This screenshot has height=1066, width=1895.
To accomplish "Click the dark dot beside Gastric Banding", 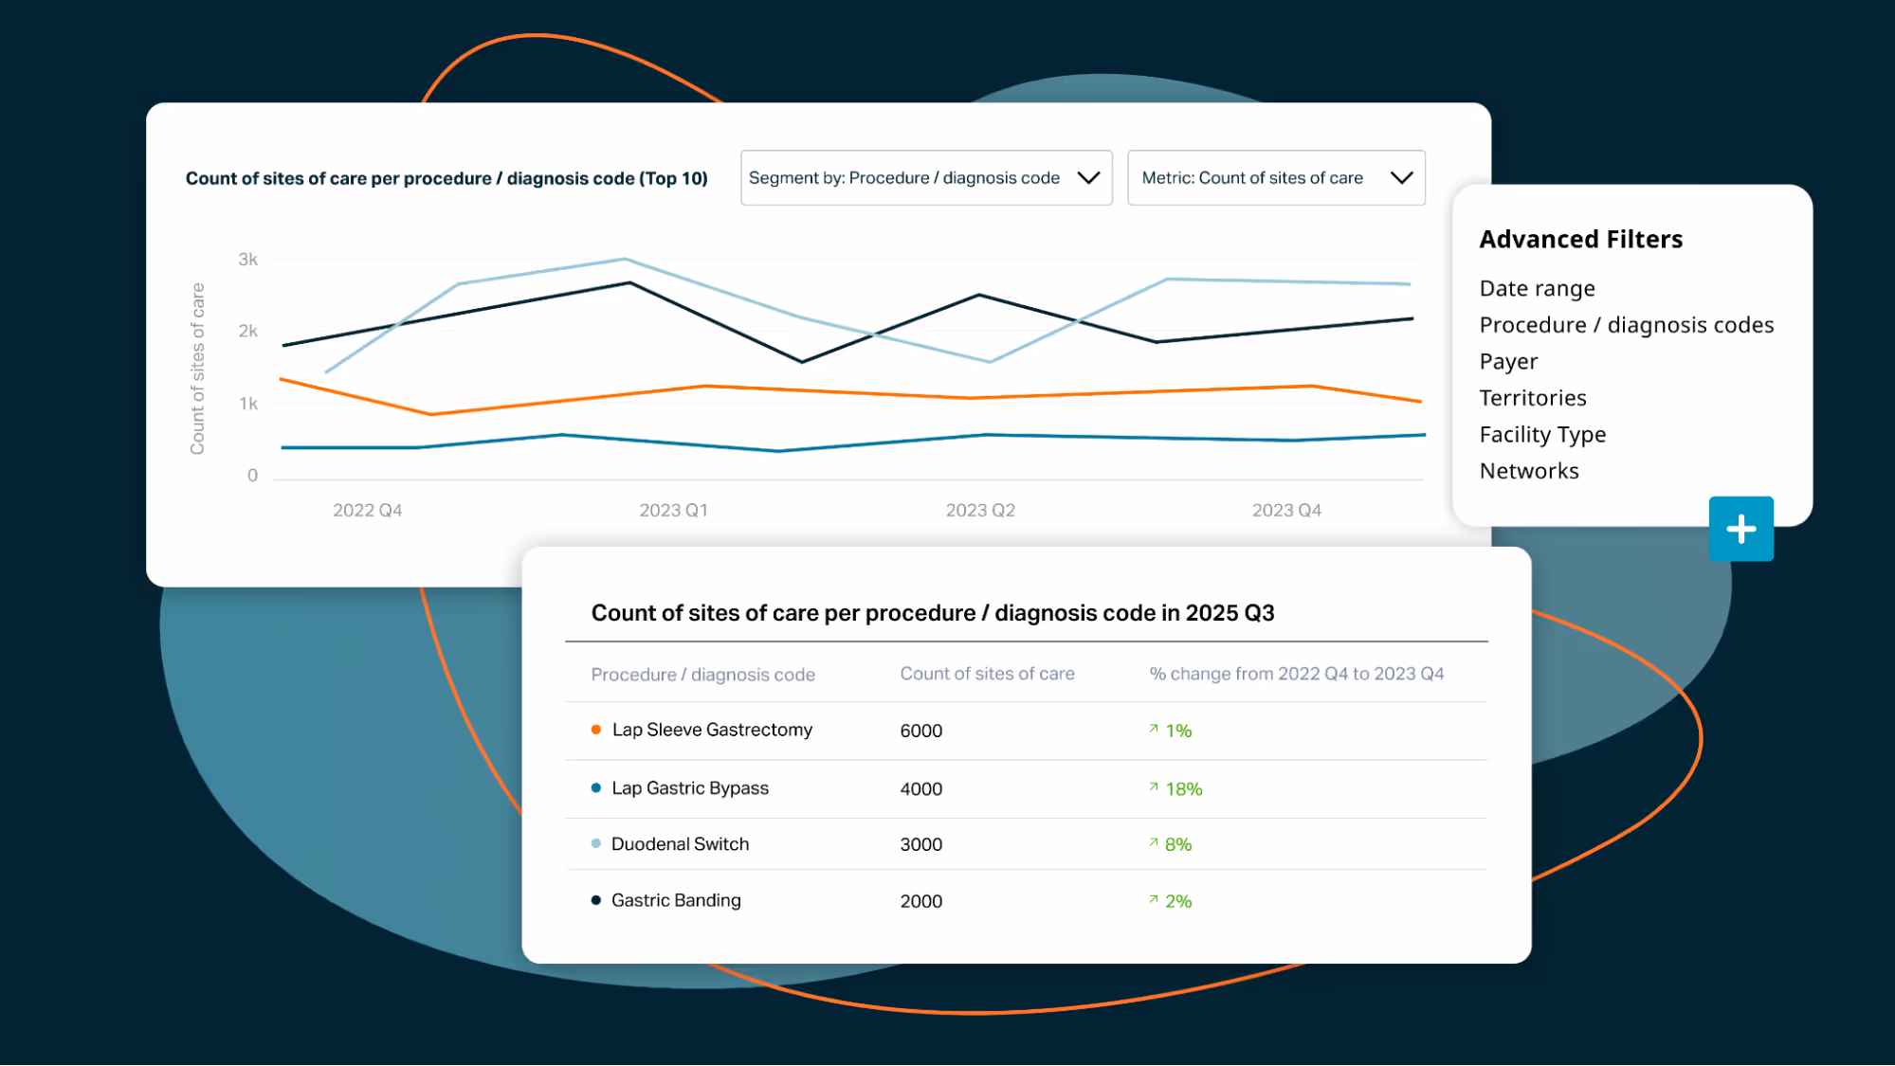I will click(596, 900).
